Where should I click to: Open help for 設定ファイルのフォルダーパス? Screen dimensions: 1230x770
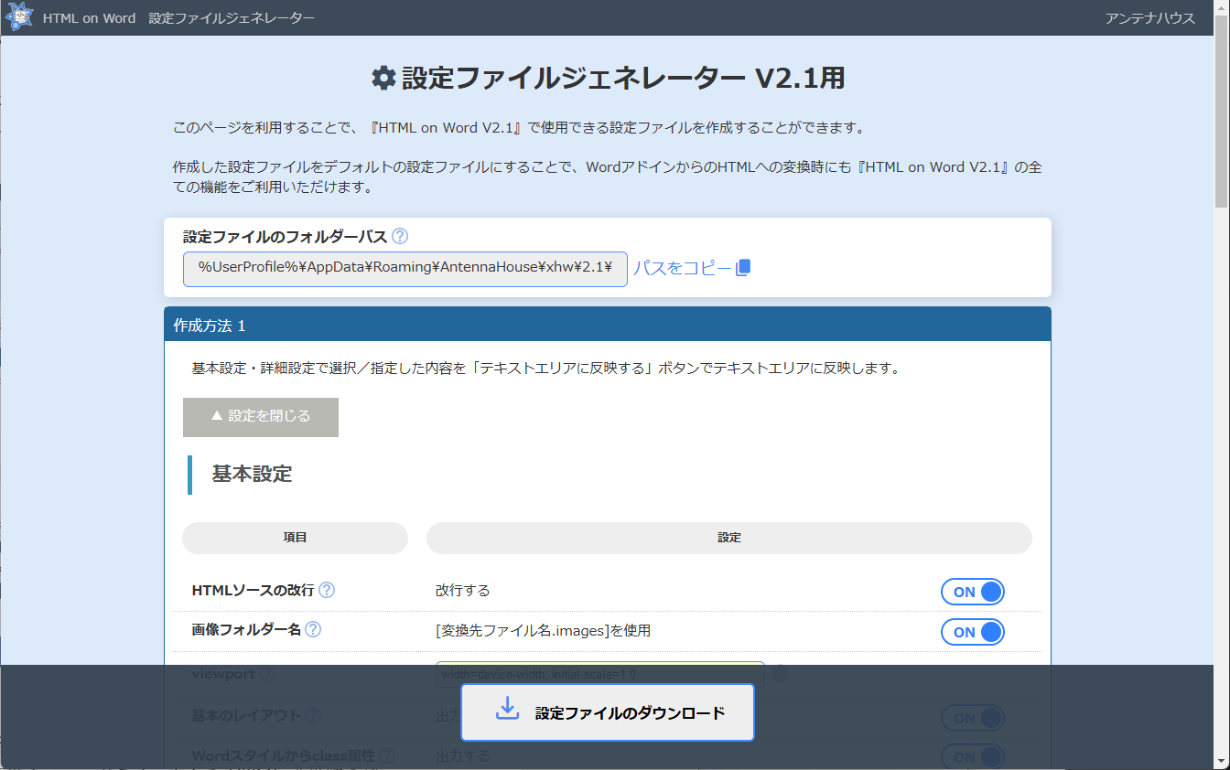[x=399, y=235]
